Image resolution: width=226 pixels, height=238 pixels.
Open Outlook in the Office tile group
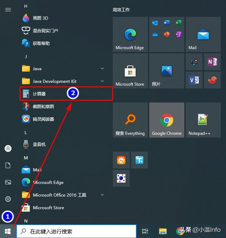coord(155,23)
